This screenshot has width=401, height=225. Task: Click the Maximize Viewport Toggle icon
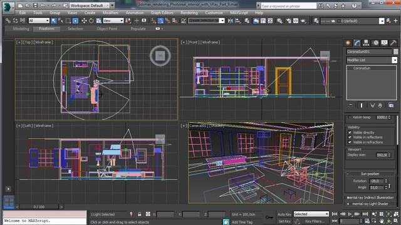click(396, 221)
